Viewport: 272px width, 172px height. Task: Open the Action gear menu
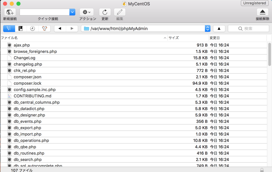point(87,12)
